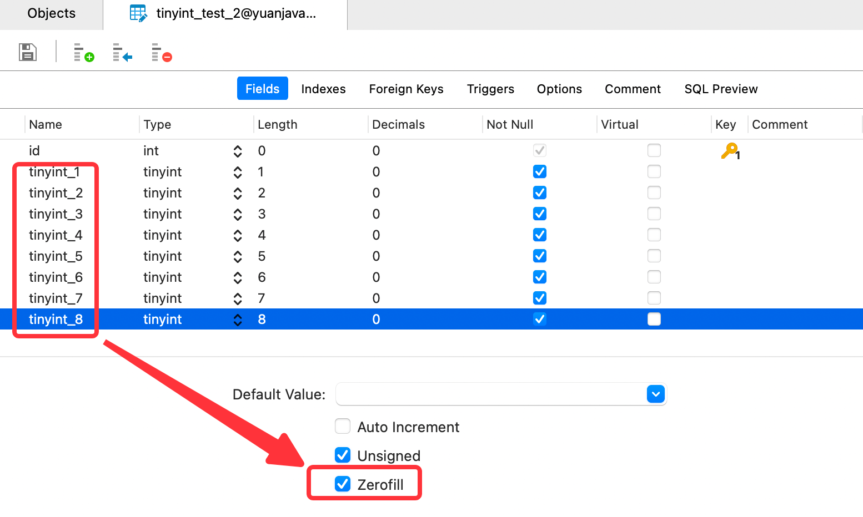Select the Fields tab
The image size is (863, 517).
click(x=263, y=89)
